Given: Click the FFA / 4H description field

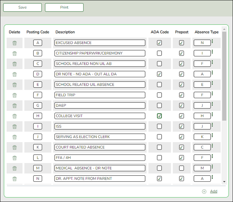Looking at the screenshot, I should coord(100,158).
